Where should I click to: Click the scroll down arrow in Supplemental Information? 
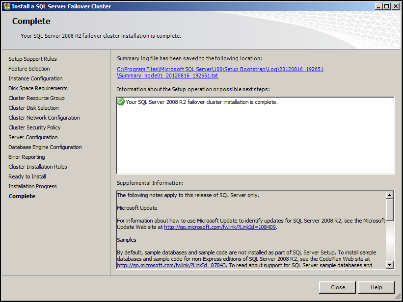coord(390,265)
